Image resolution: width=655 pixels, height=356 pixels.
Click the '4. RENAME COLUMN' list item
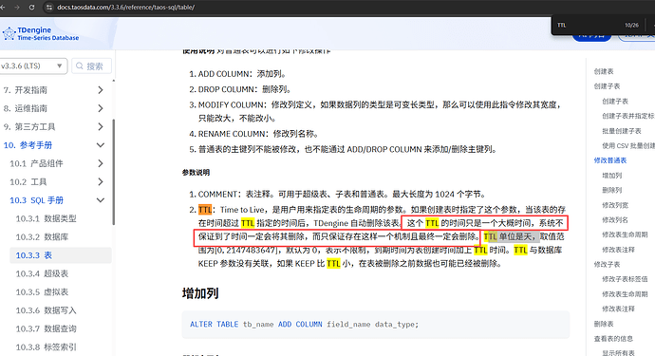(254, 134)
